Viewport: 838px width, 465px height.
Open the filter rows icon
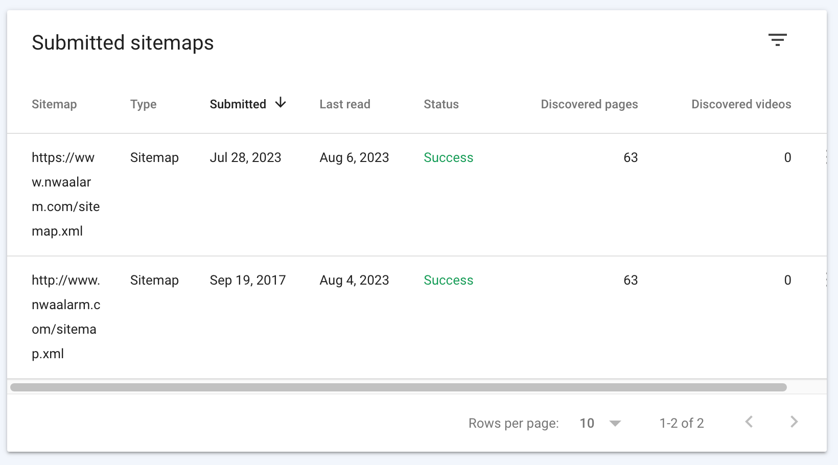[777, 40]
